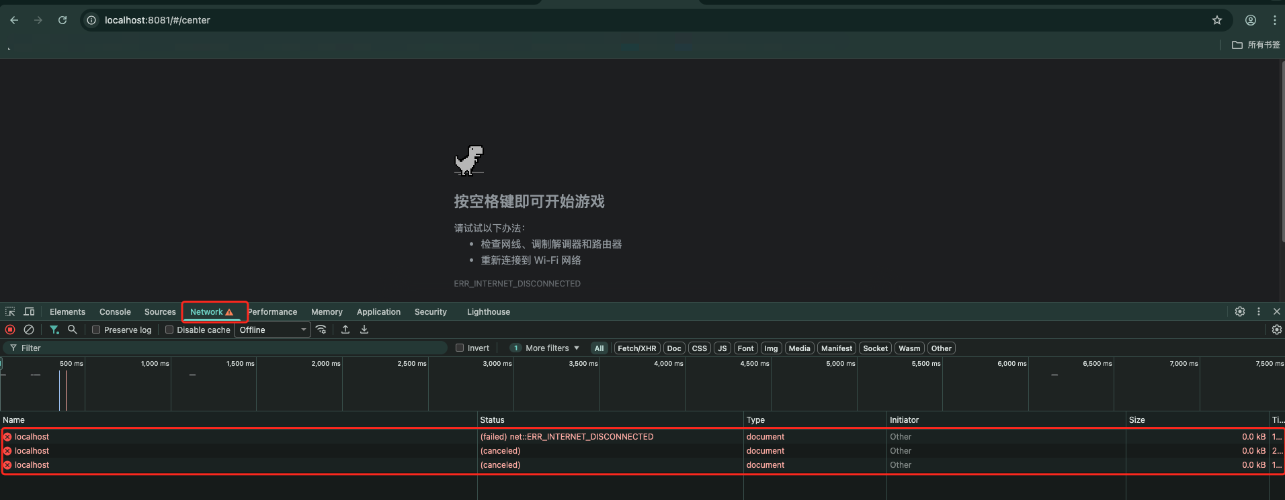Viewport: 1285px width, 500px height.
Task: Filter requests by Font type
Action: pyautogui.click(x=746, y=348)
